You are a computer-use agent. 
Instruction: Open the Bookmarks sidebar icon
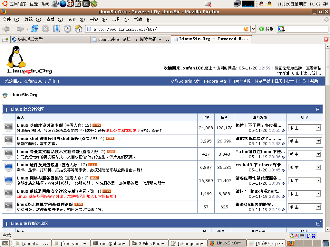57,29
